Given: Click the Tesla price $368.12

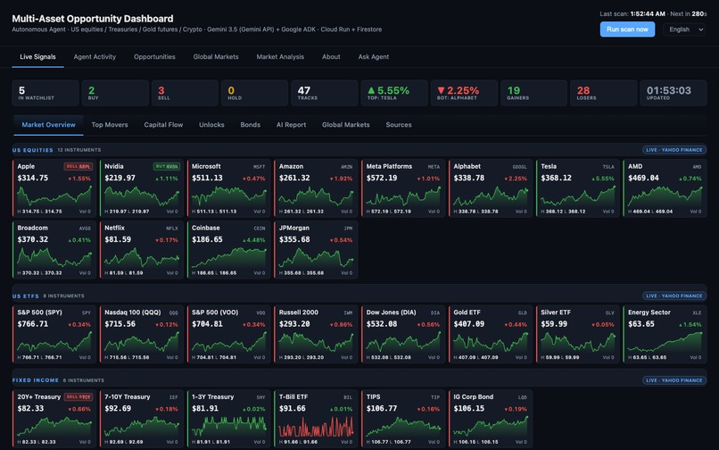Looking at the screenshot, I should coord(557,179).
